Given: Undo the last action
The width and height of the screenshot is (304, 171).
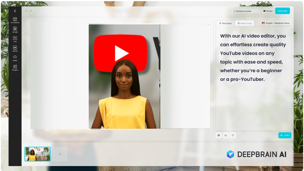Looking at the screenshot, I should 26,11.
